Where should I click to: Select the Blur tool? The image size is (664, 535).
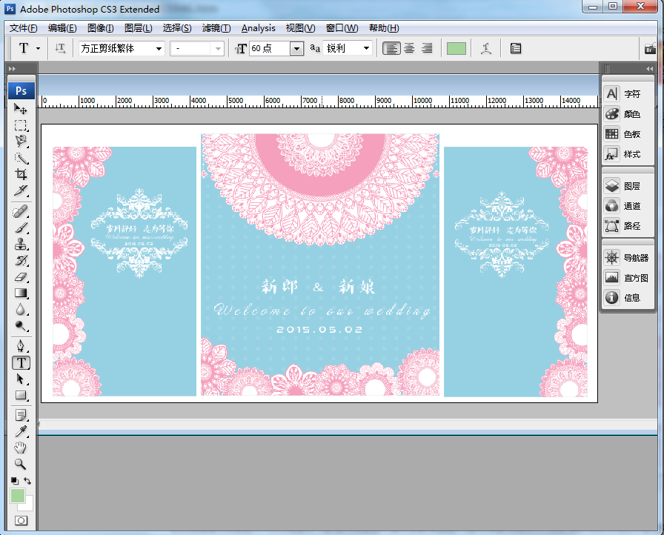pos(20,310)
